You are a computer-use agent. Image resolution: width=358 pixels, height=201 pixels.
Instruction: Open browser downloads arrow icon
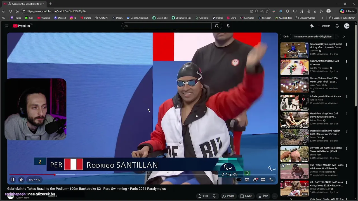click(315, 11)
